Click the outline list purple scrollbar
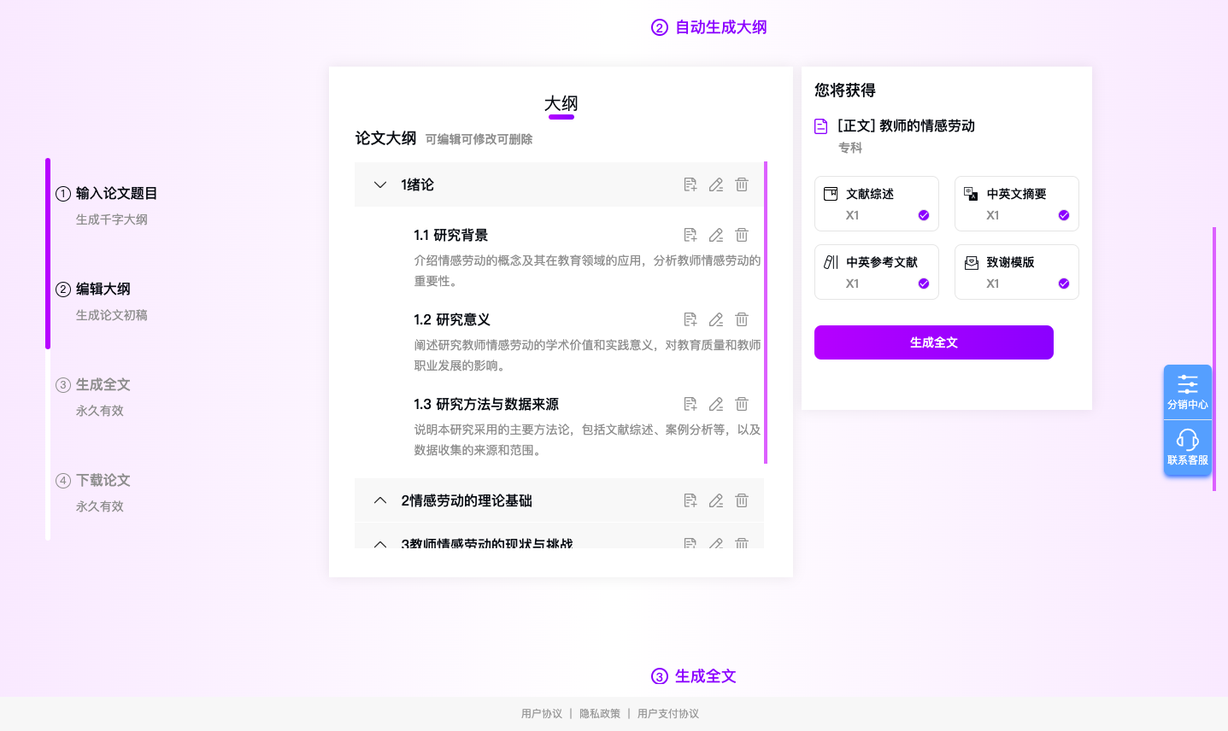Viewport: 1228px width, 731px height. (766, 312)
